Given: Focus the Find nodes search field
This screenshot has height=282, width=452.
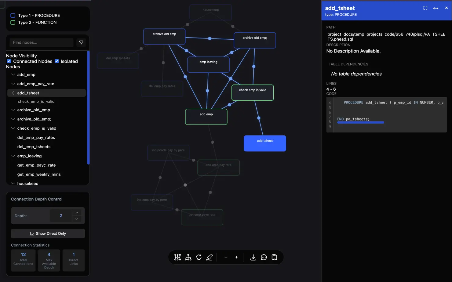Looking at the screenshot, I should pyautogui.click(x=42, y=42).
